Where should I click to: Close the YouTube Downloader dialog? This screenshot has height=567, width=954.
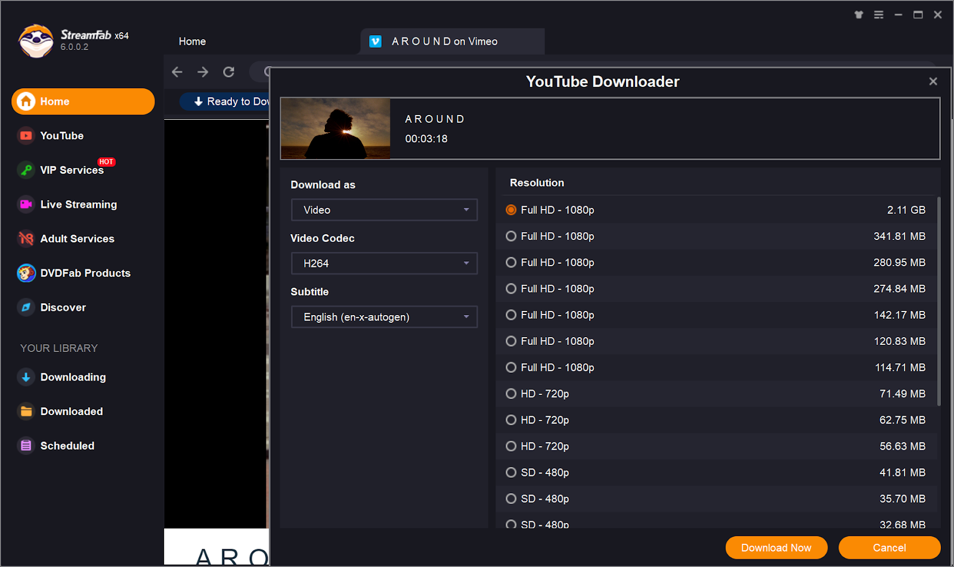point(933,82)
